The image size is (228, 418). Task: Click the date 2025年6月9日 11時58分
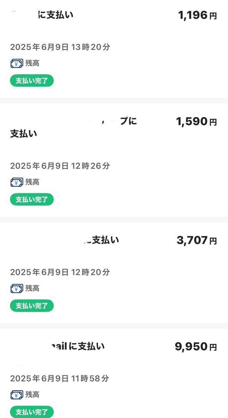pos(60,378)
